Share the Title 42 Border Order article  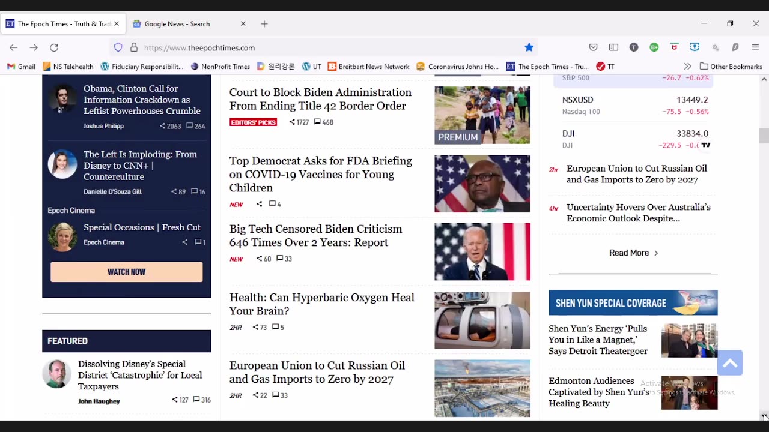[299, 122]
